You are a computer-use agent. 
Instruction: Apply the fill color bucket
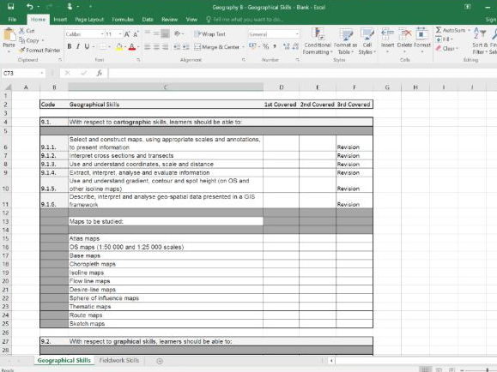pyautogui.click(x=118, y=47)
